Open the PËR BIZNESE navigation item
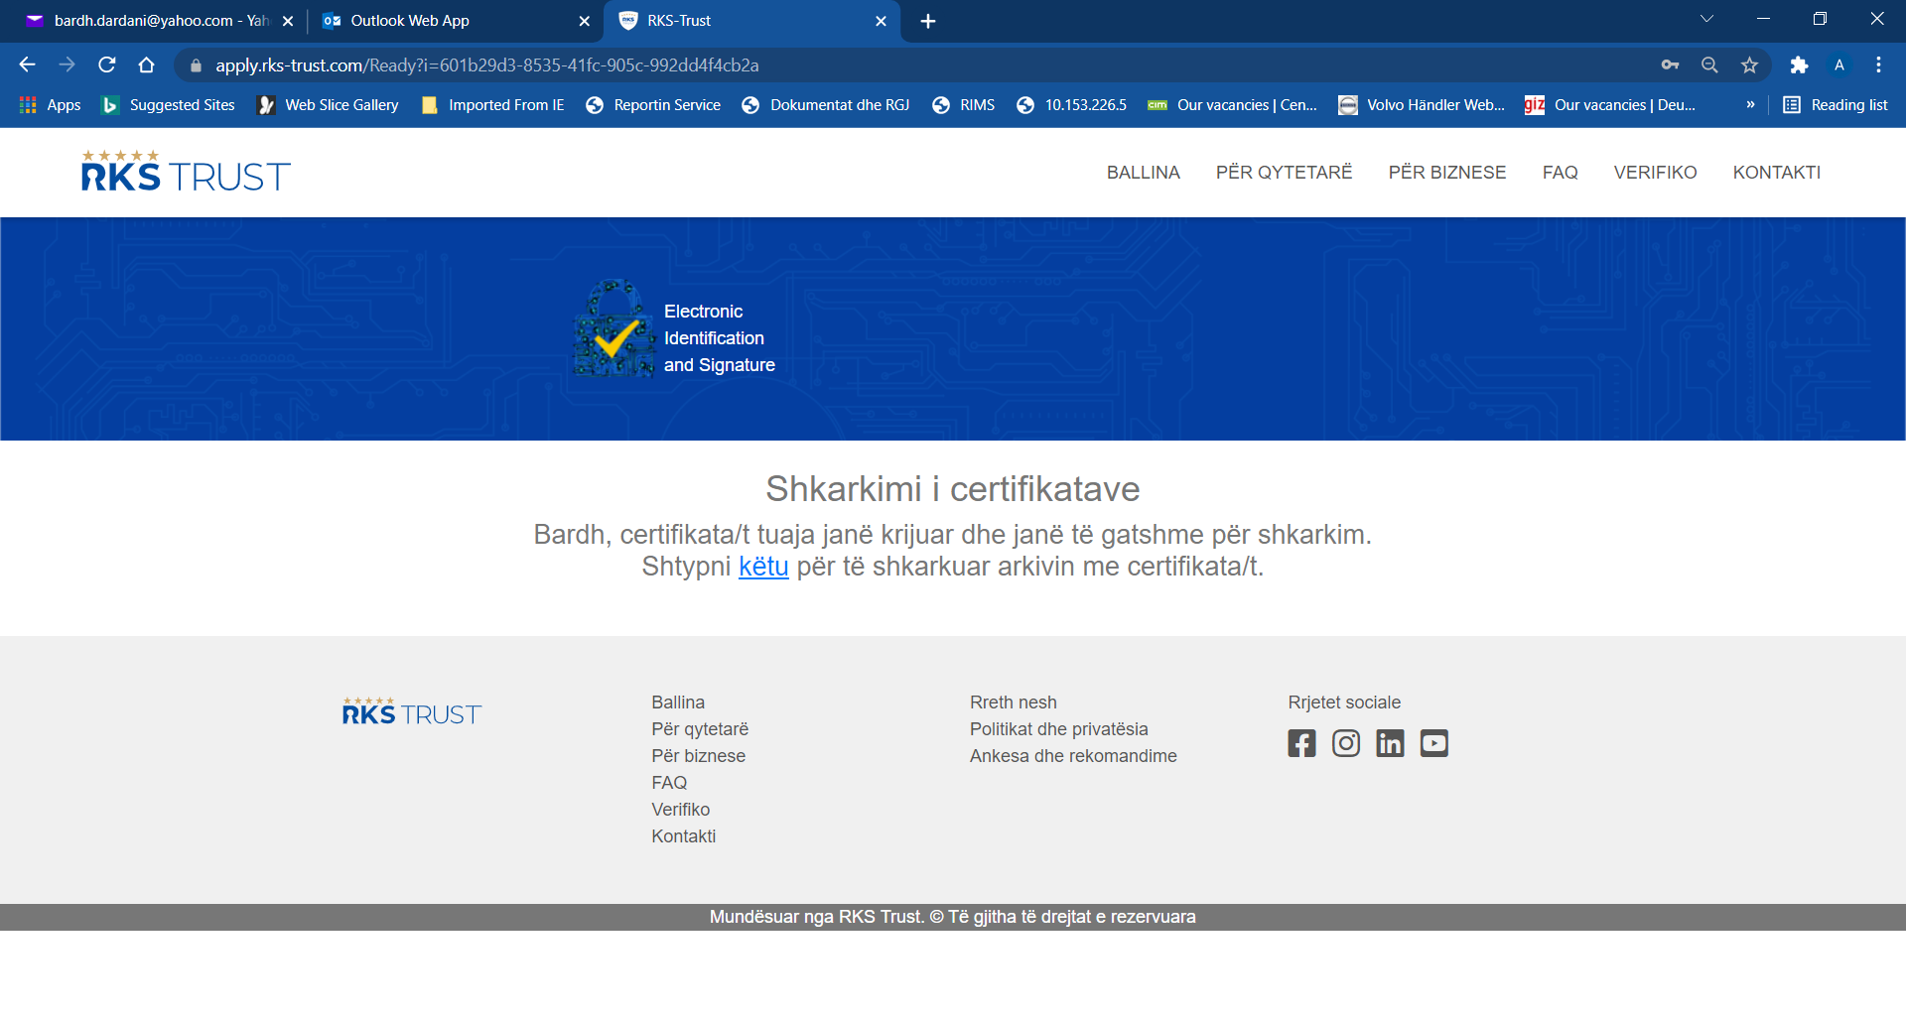 point(1446,173)
